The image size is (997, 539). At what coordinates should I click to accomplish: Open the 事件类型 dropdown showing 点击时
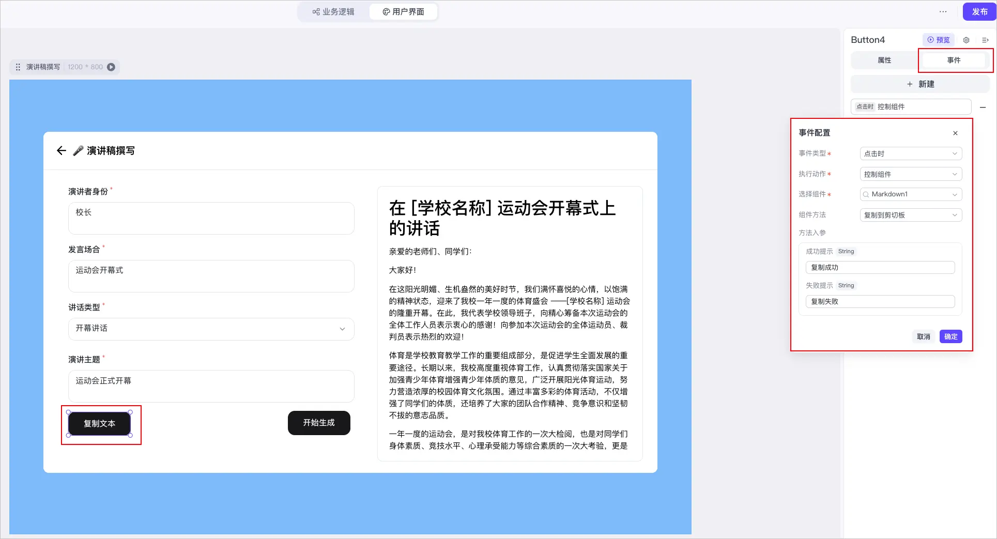pyautogui.click(x=911, y=153)
